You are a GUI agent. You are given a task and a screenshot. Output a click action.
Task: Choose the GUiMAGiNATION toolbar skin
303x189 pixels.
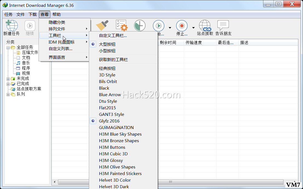point(116,128)
